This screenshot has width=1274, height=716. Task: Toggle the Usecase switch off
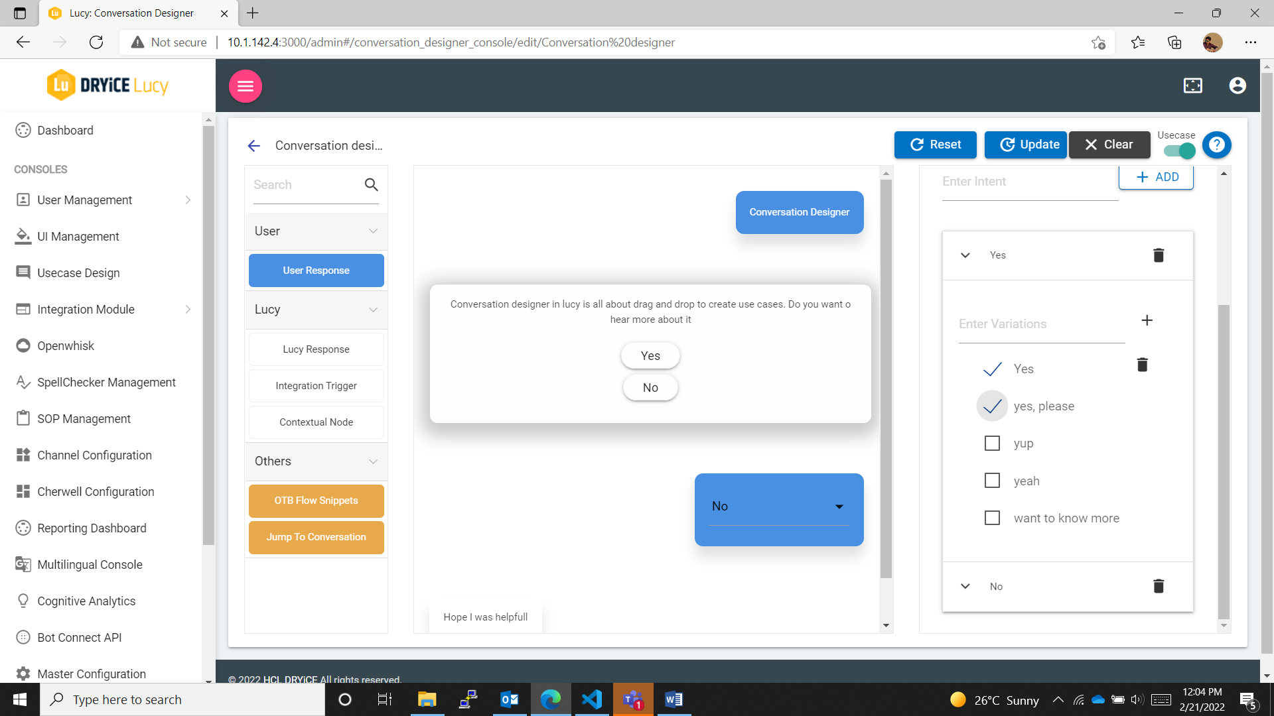click(x=1180, y=151)
